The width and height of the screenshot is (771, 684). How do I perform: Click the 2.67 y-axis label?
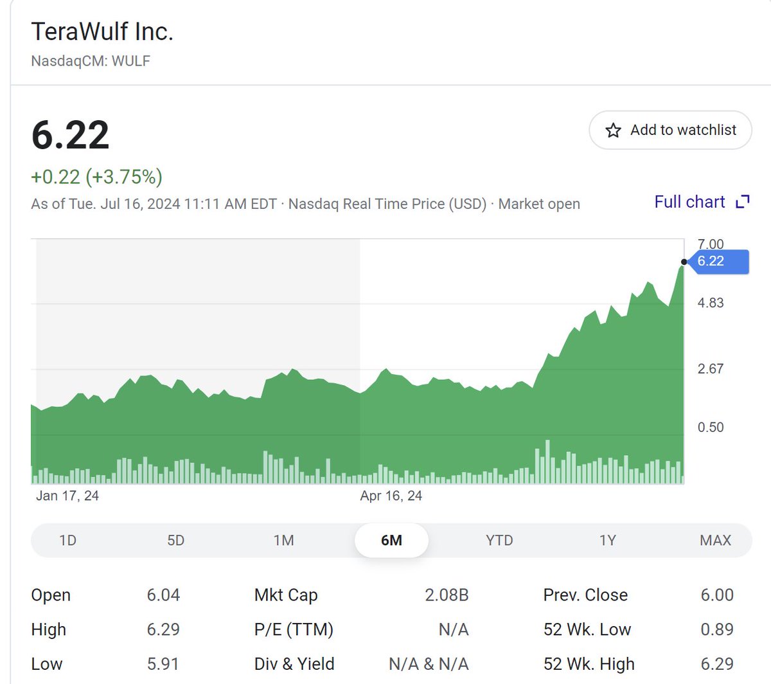point(711,369)
